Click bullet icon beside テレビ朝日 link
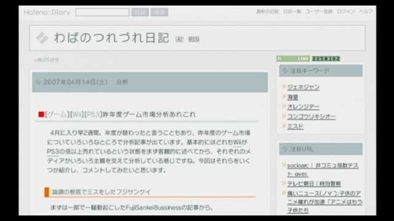The height and width of the screenshot is (221, 394). [284, 183]
